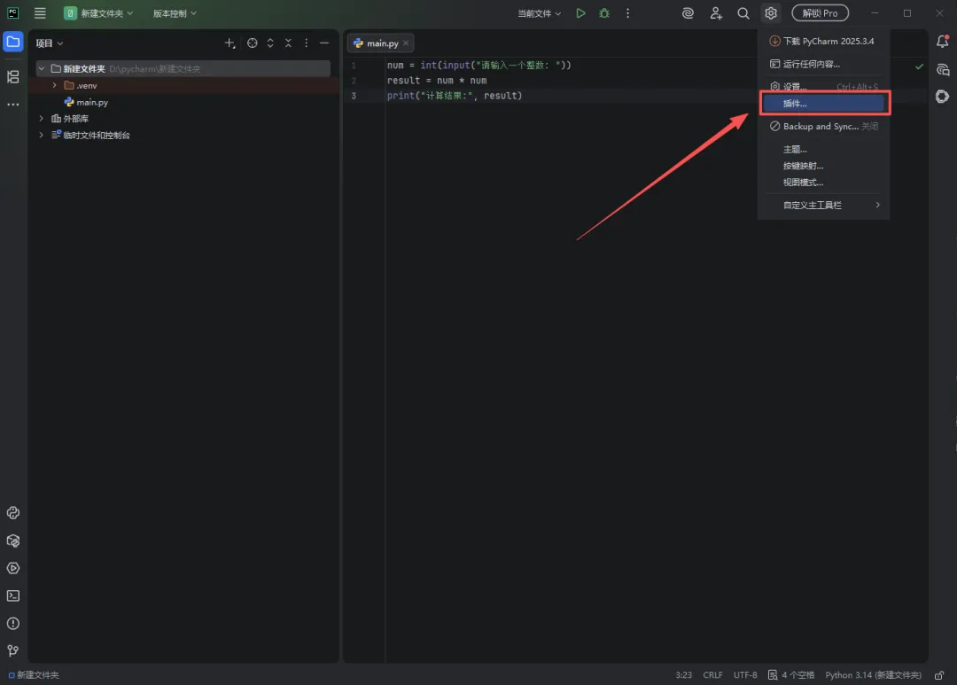Screen dimensions: 957x685
Task: Select 主题 menu item
Action: tap(823, 149)
